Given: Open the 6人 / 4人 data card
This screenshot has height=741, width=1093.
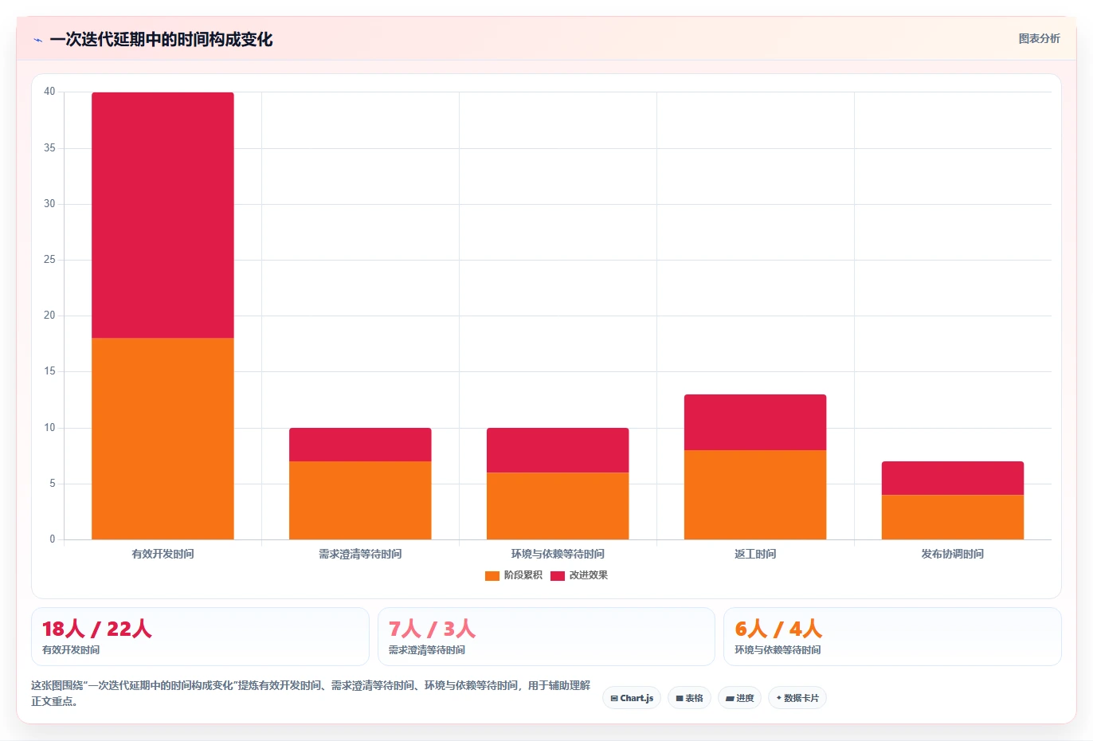Looking at the screenshot, I should click(892, 637).
